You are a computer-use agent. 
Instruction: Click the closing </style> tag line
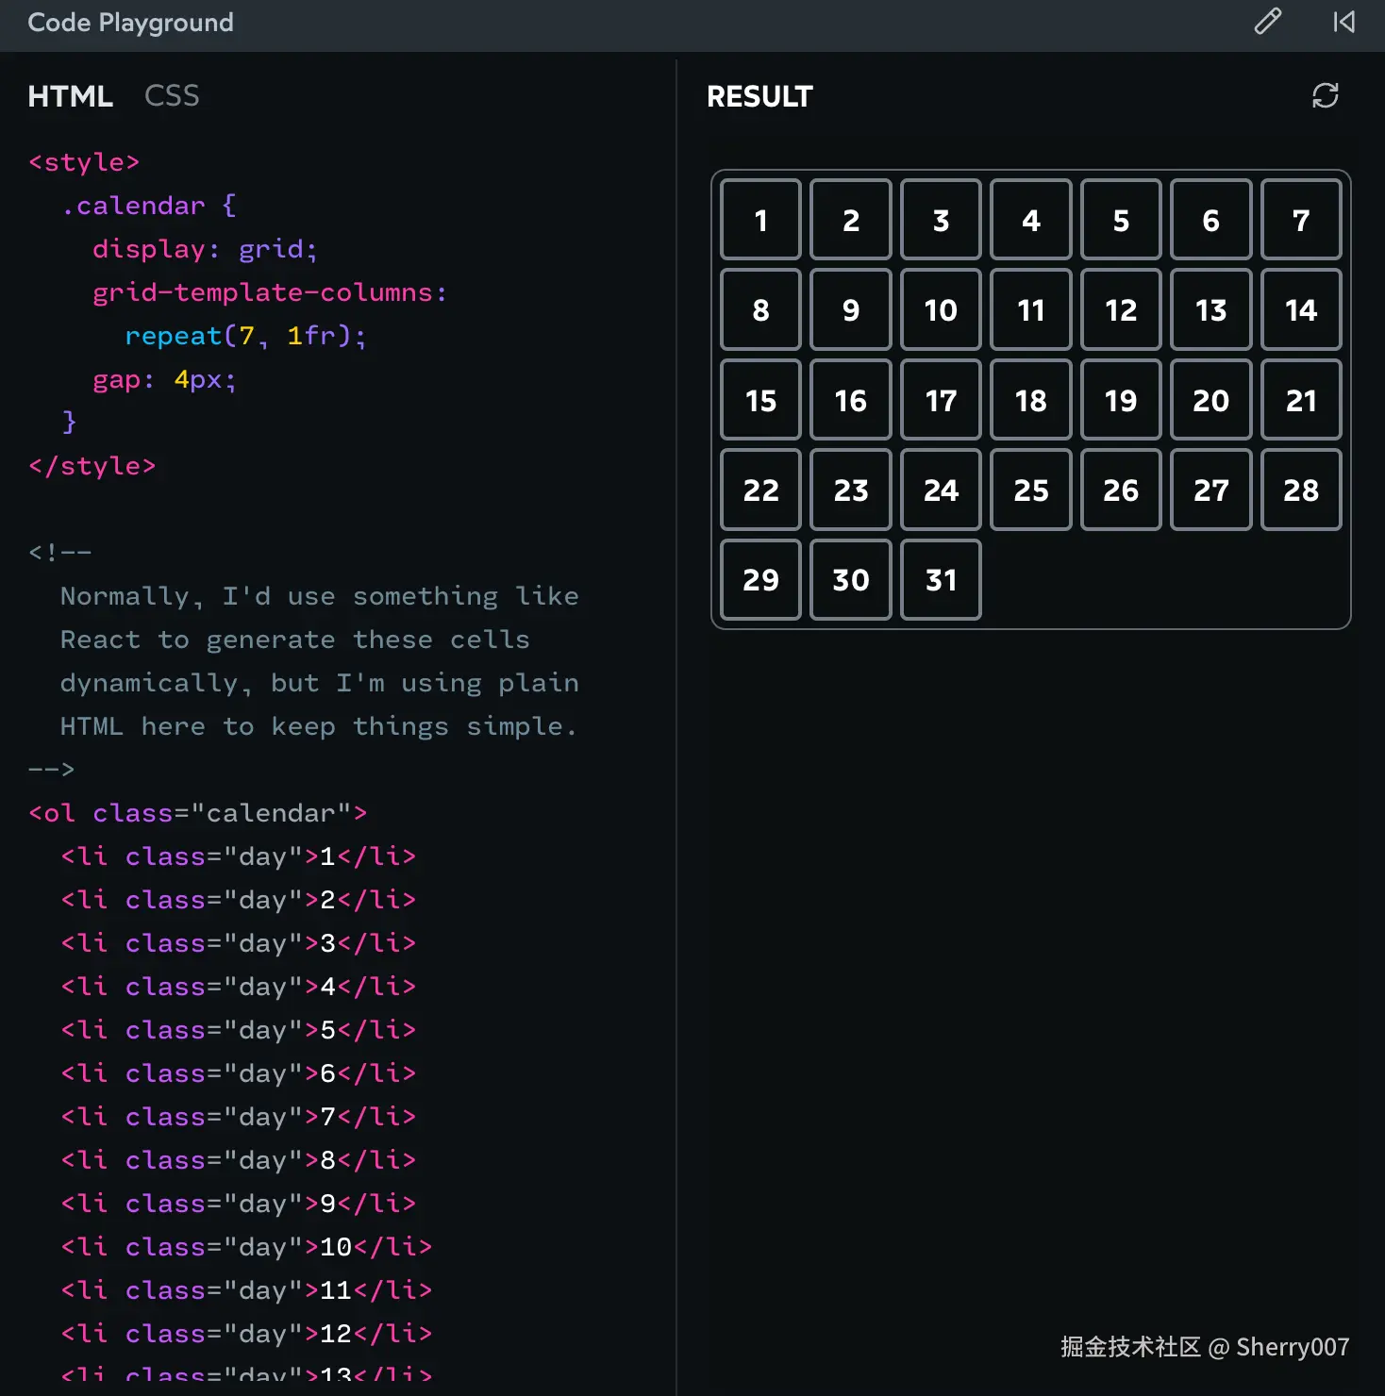[92, 466]
